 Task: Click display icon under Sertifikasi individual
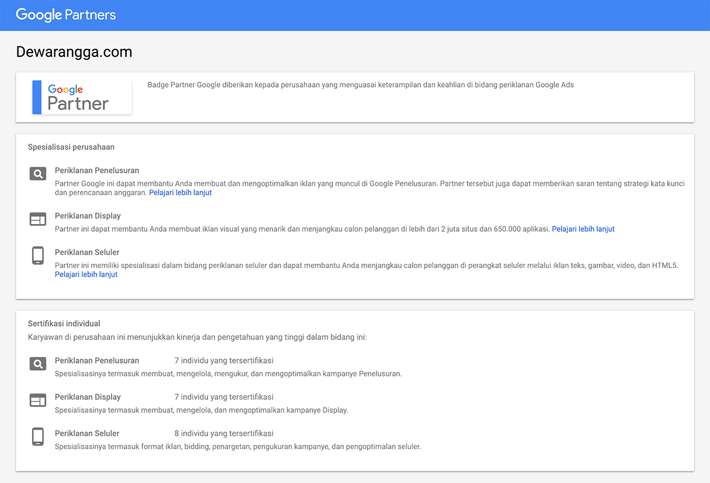click(38, 400)
